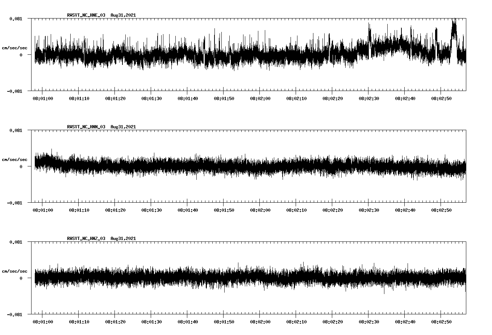This screenshot has width=492, height=335.
Task: Click the large spike near 08:02:53 in HNE trace
Action: click(x=454, y=29)
